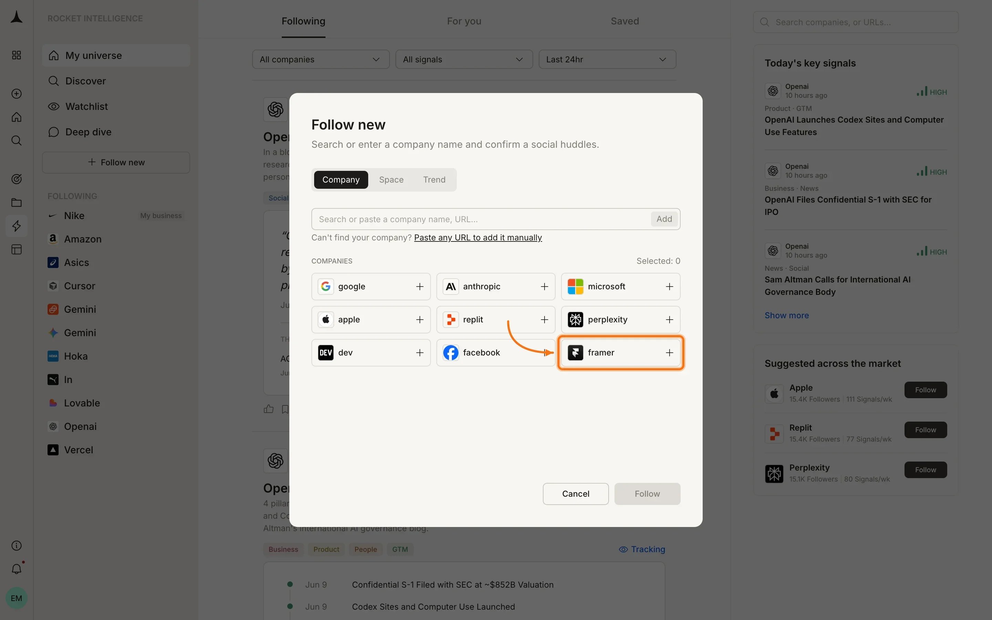Image resolution: width=992 pixels, height=620 pixels.
Task: Open the layout panel icon in left rail
Action: point(17,249)
